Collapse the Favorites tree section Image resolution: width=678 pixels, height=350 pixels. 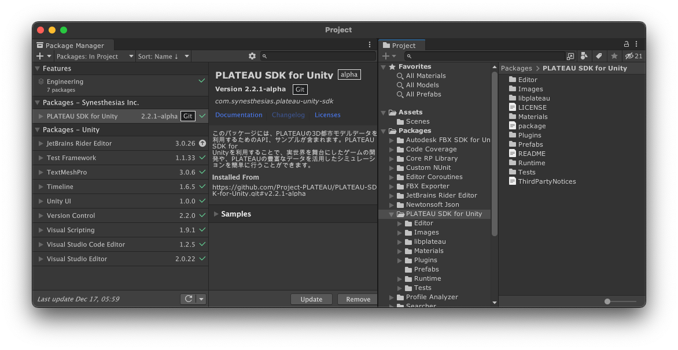tap(383, 67)
